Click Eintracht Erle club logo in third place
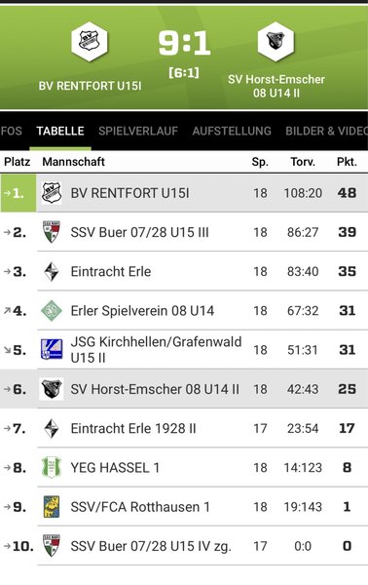The width and height of the screenshot is (368, 585). pos(52,271)
